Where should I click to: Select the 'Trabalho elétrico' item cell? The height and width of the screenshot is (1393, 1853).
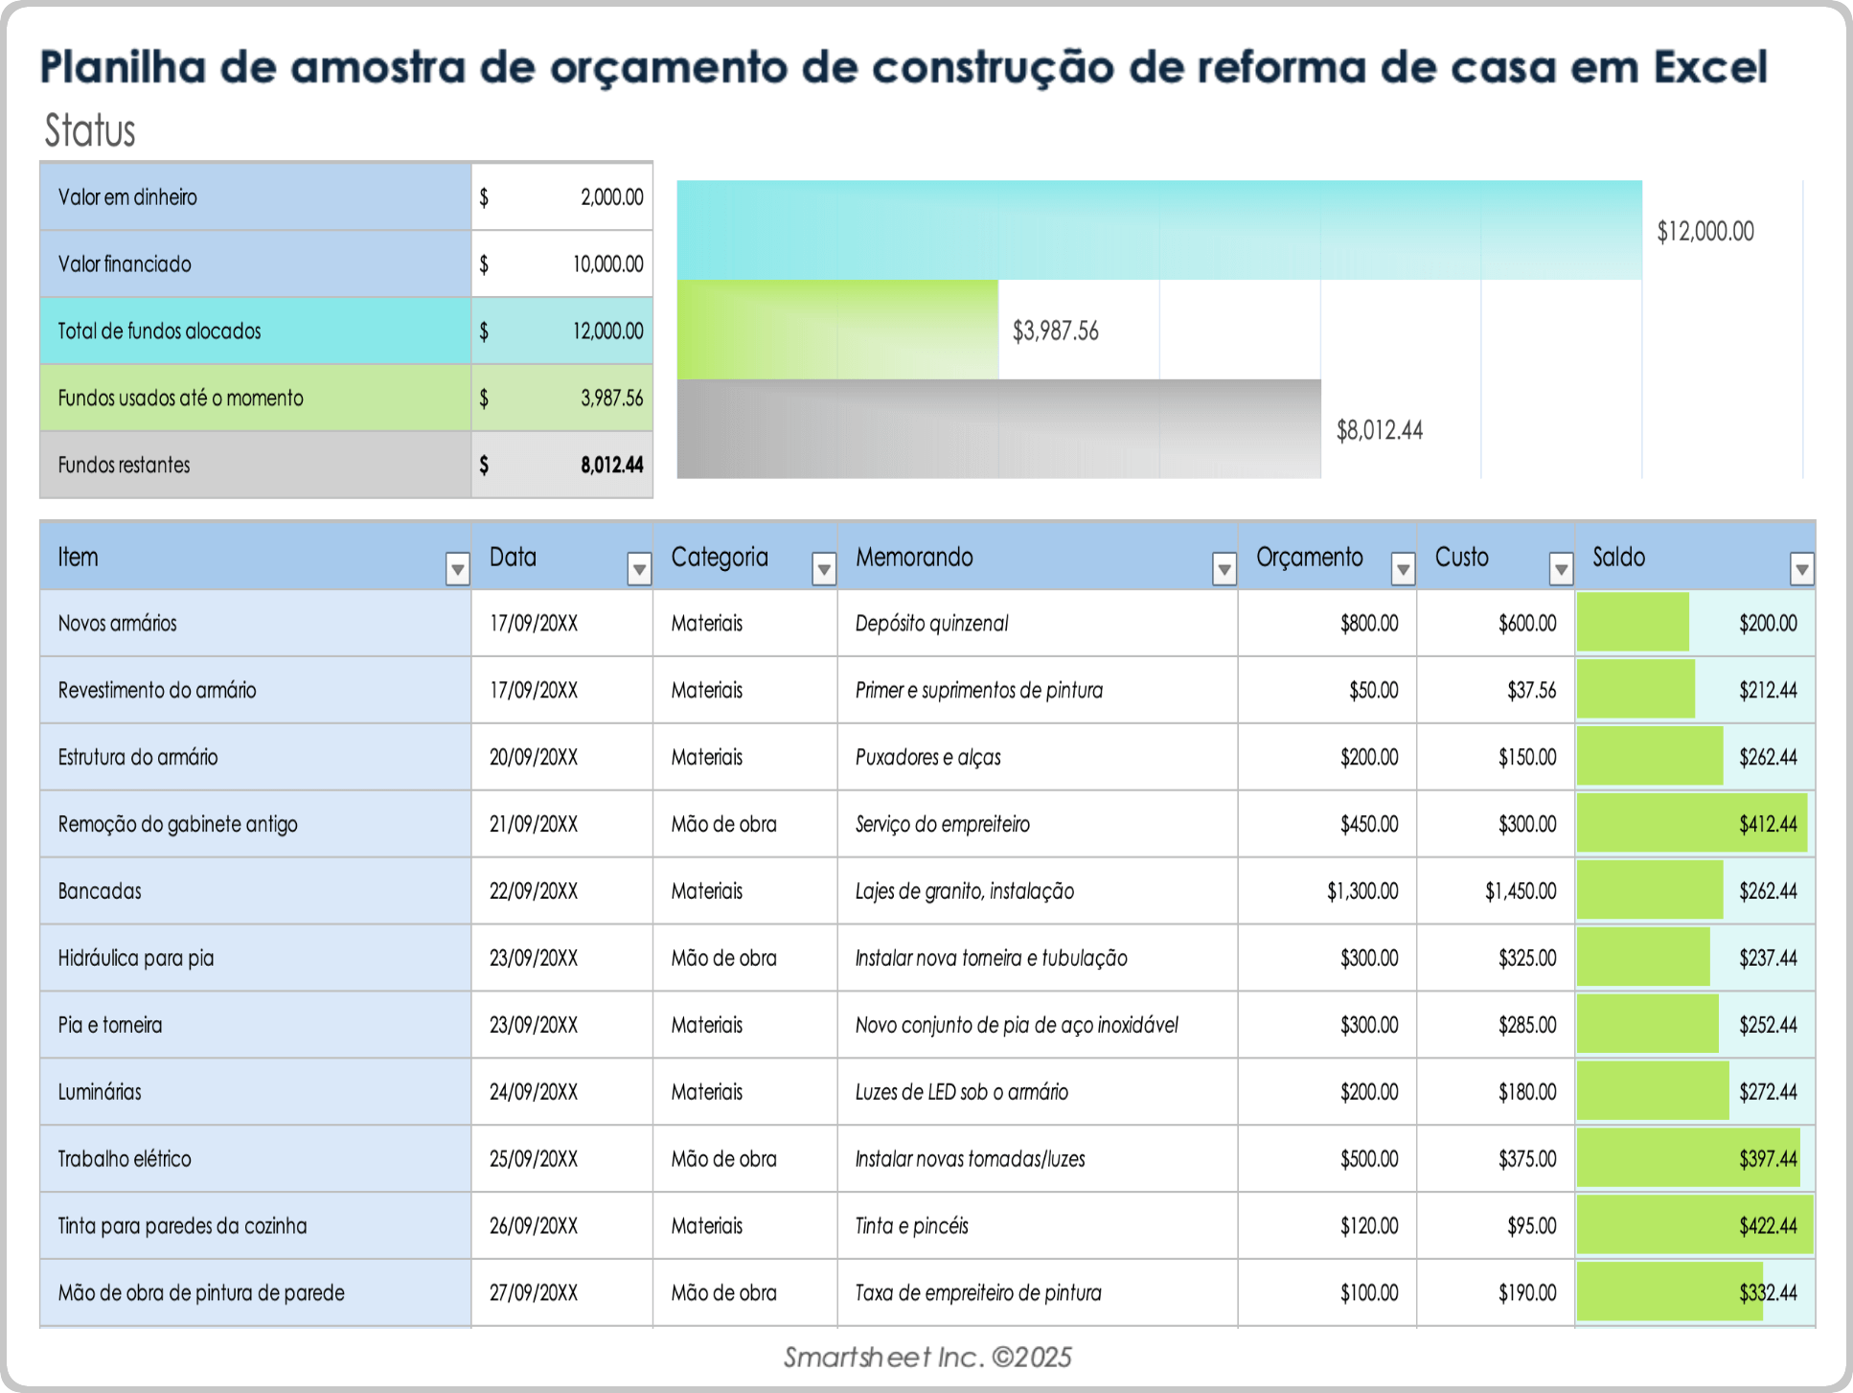pos(256,1160)
